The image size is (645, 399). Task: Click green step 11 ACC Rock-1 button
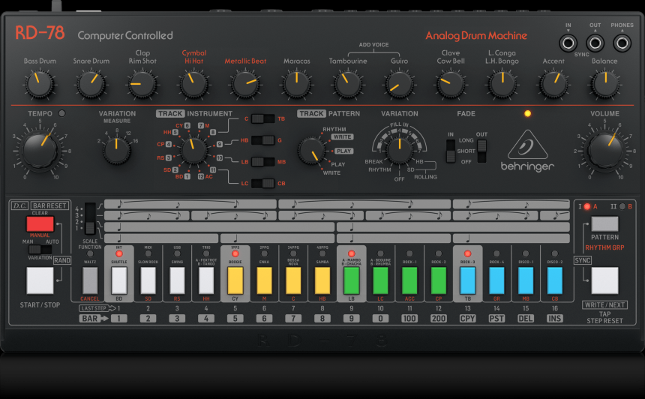tap(409, 280)
